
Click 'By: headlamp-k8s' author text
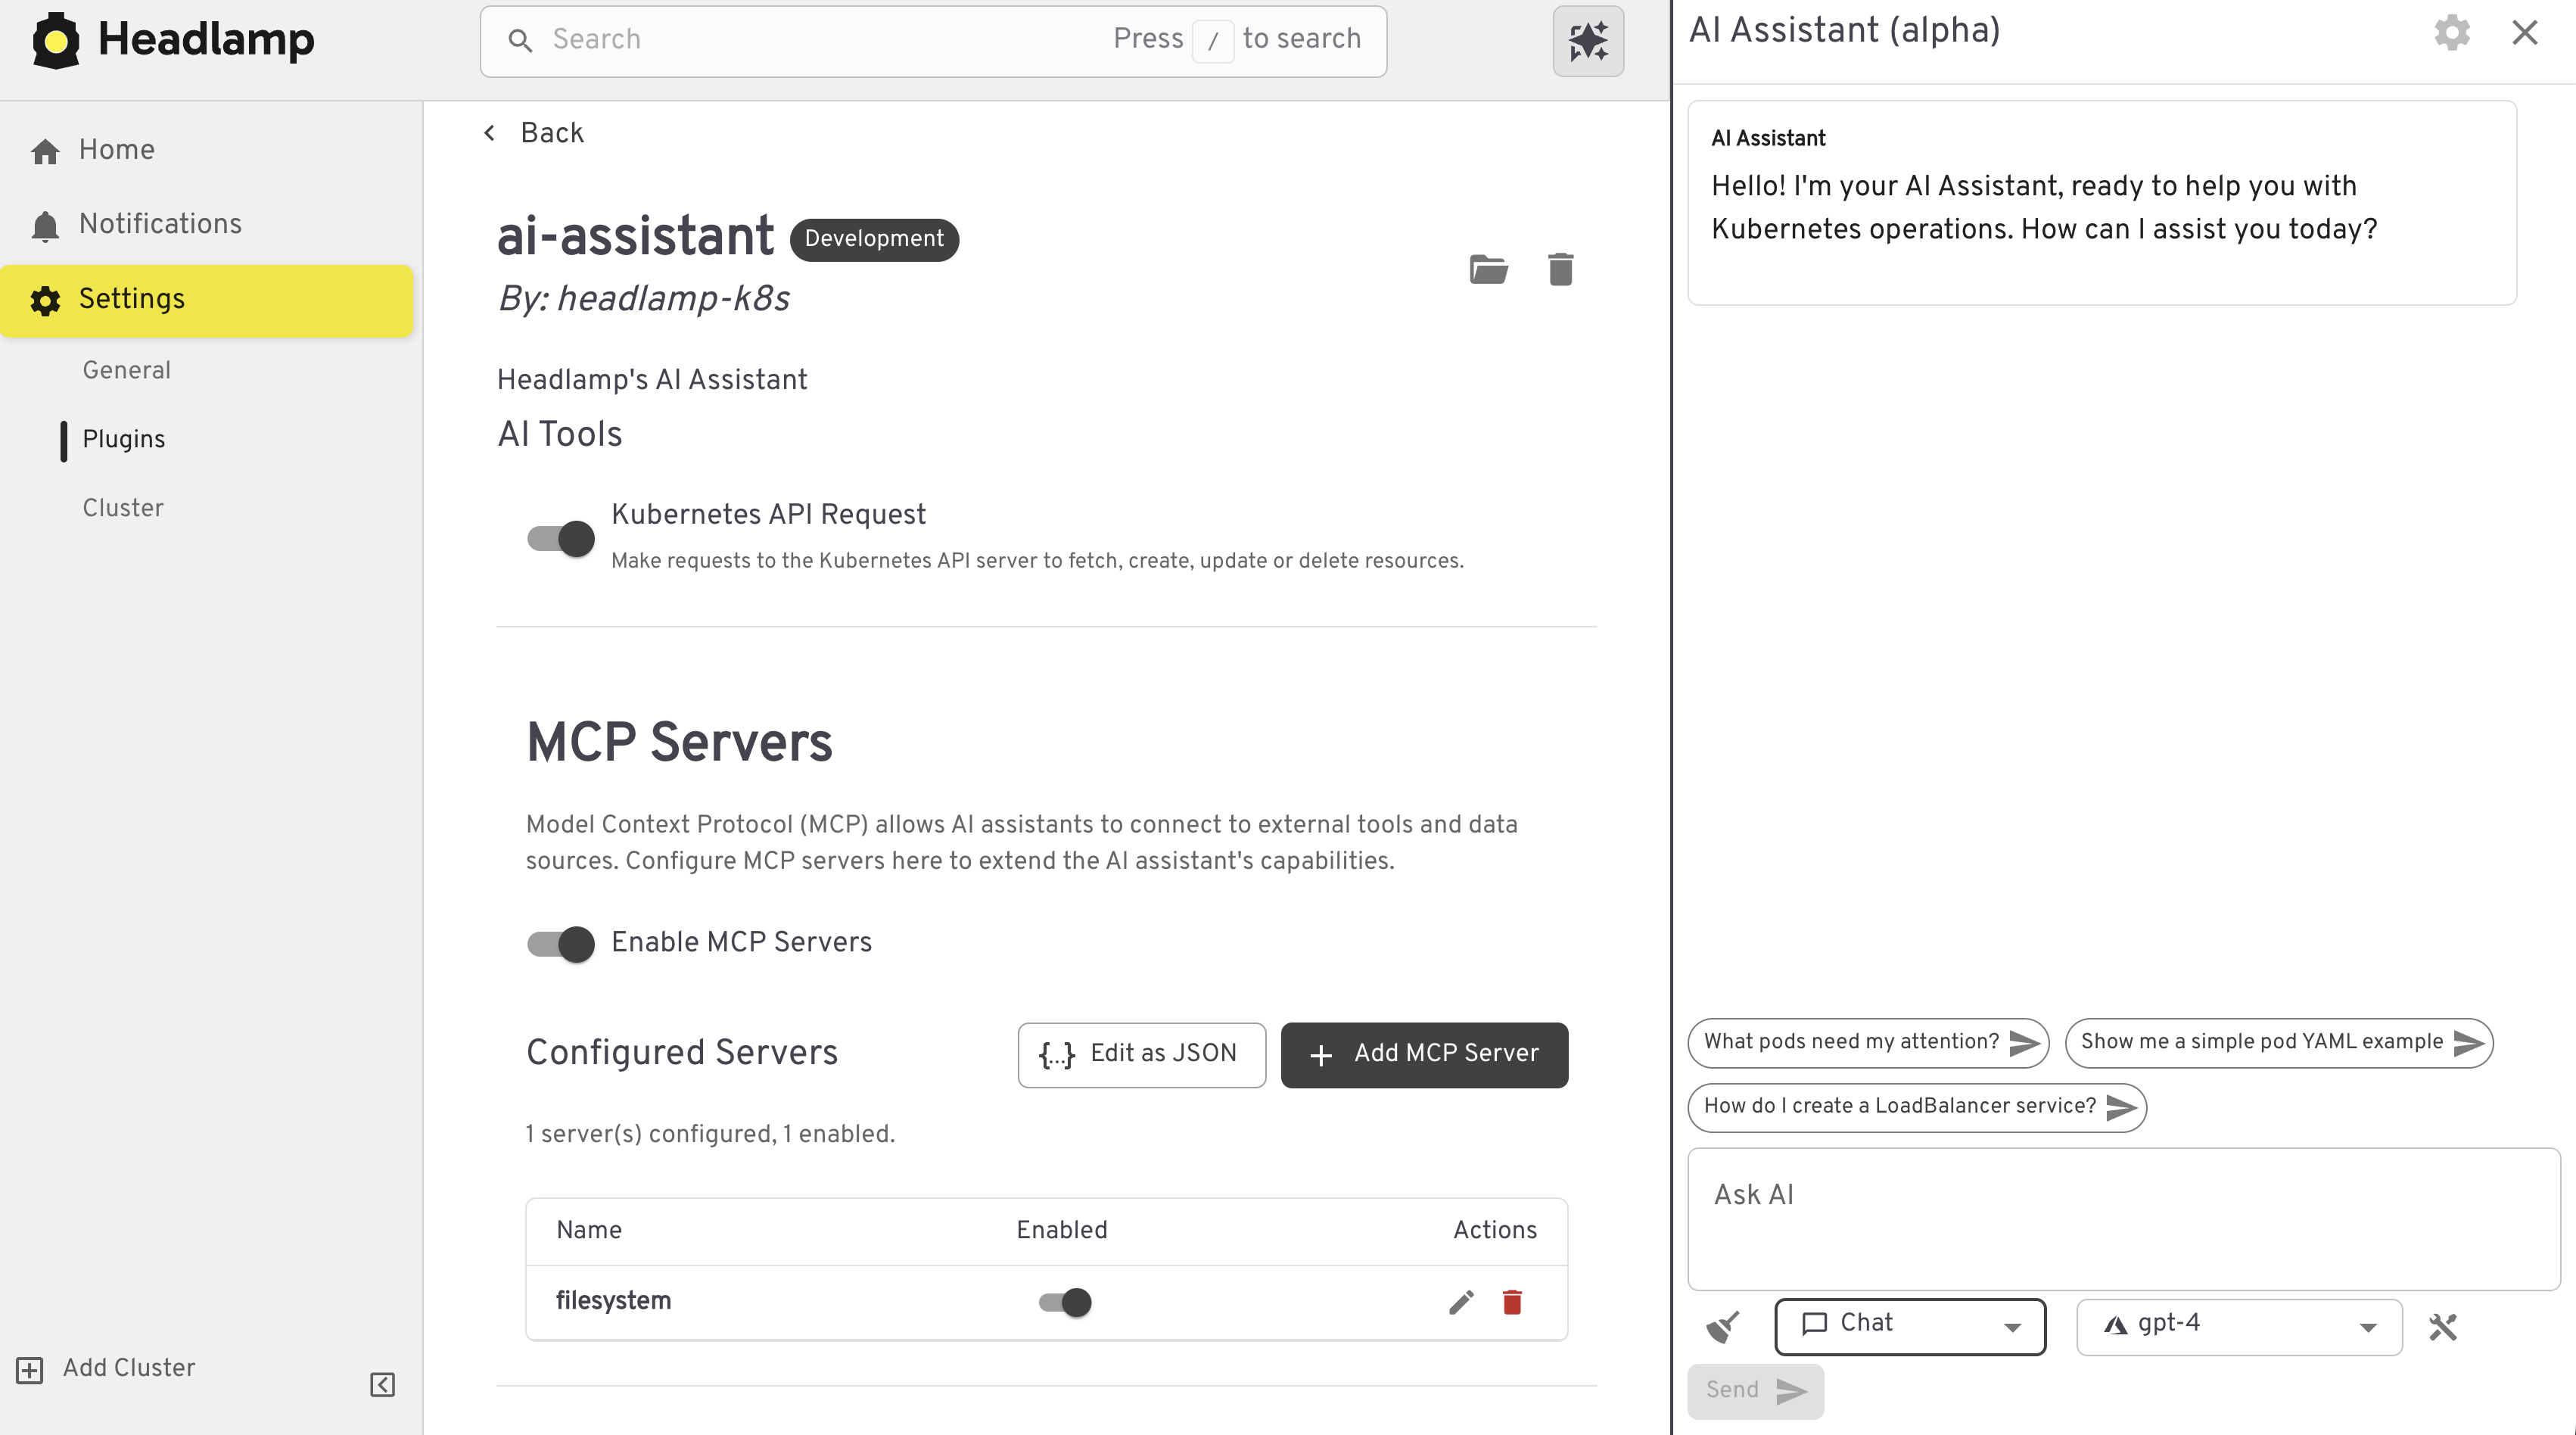[644, 298]
